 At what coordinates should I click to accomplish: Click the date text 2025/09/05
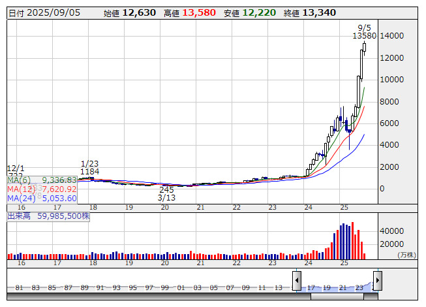click(53, 13)
